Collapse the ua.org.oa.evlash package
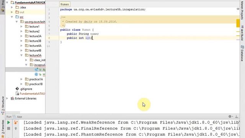245x138 pixels. 17,21
